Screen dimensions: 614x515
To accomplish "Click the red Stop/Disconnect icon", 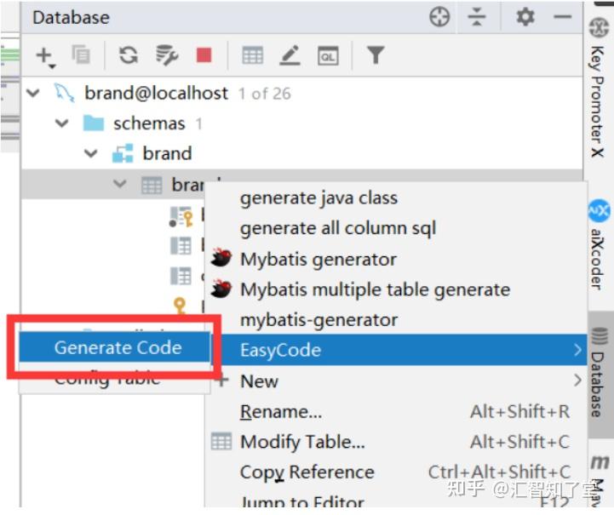I will [204, 55].
